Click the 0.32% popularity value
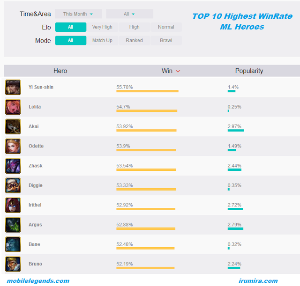The height and width of the screenshot is (286, 300). point(234,244)
